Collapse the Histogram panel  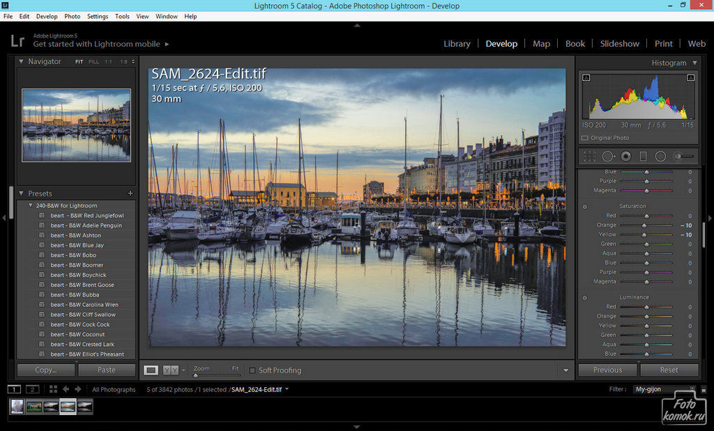[x=695, y=63]
